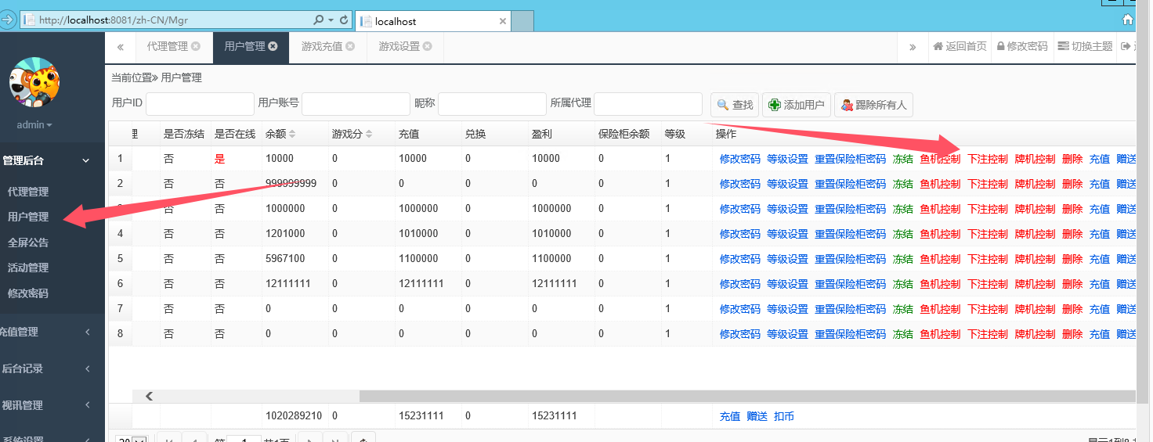Sort by the 余额 column header
This screenshot has width=1153, height=442.
click(x=280, y=134)
